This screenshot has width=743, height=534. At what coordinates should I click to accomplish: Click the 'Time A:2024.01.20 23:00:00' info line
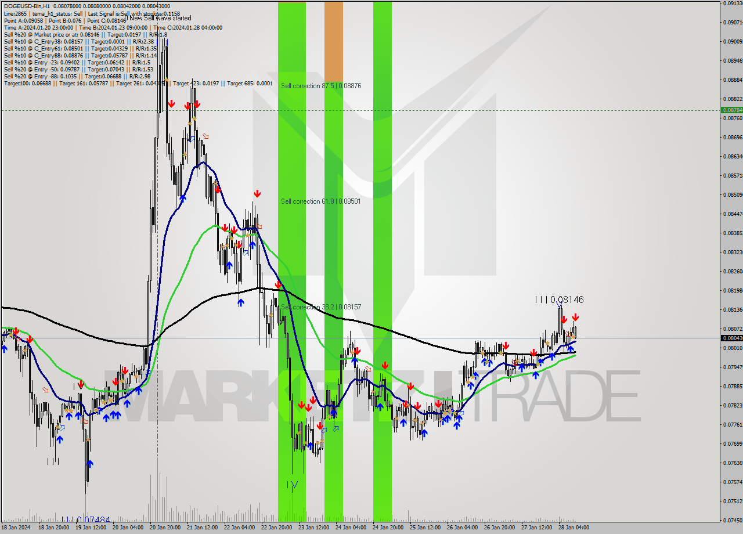pyautogui.click(x=113, y=27)
